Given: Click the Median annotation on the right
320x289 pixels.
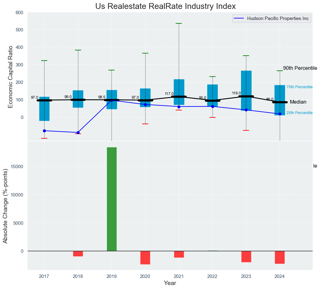Looking at the screenshot, I should pos(298,102).
